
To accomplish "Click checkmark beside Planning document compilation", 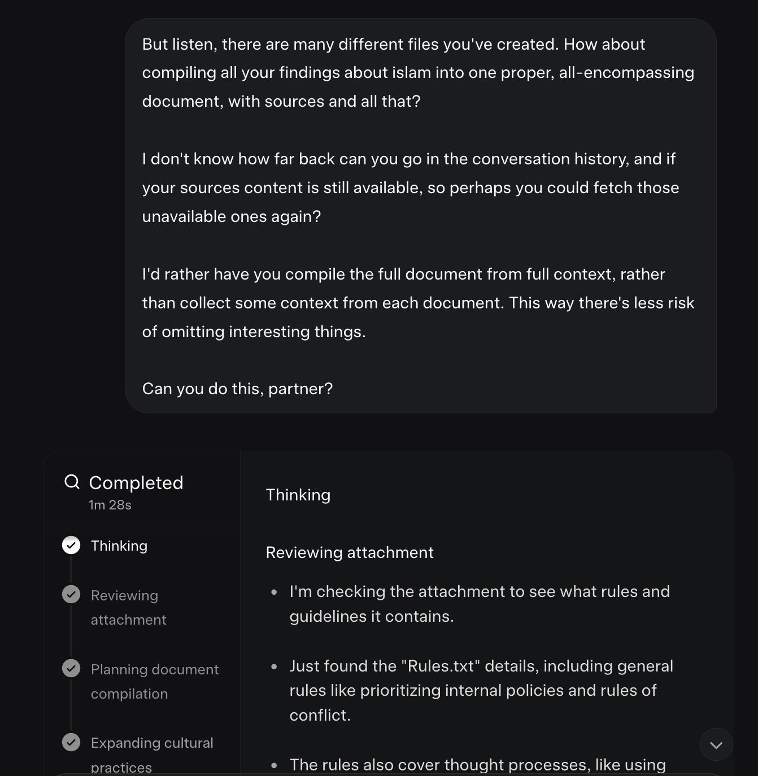I will tap(71, 669).
